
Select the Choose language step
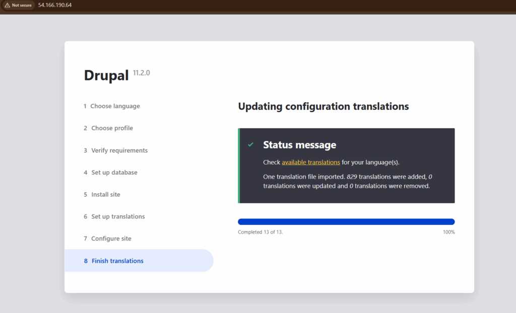pyautogui.click(x=111, y=106)
